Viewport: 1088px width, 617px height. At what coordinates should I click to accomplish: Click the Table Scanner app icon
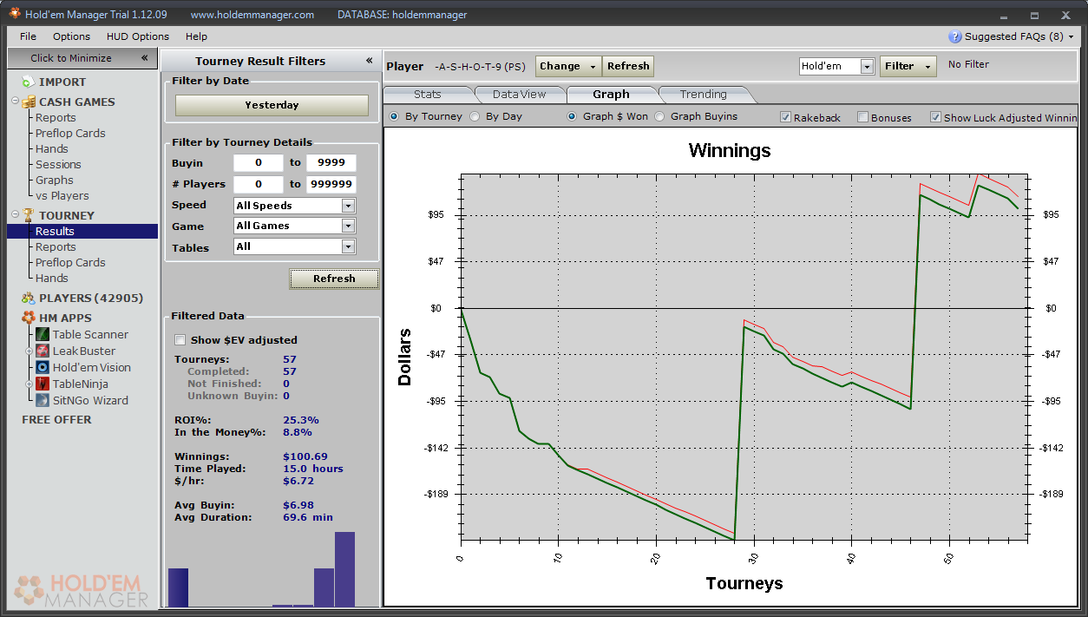(x=43, y=335)
